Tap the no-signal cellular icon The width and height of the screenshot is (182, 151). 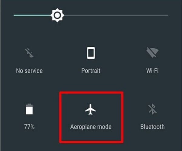(x=29, y=53)
